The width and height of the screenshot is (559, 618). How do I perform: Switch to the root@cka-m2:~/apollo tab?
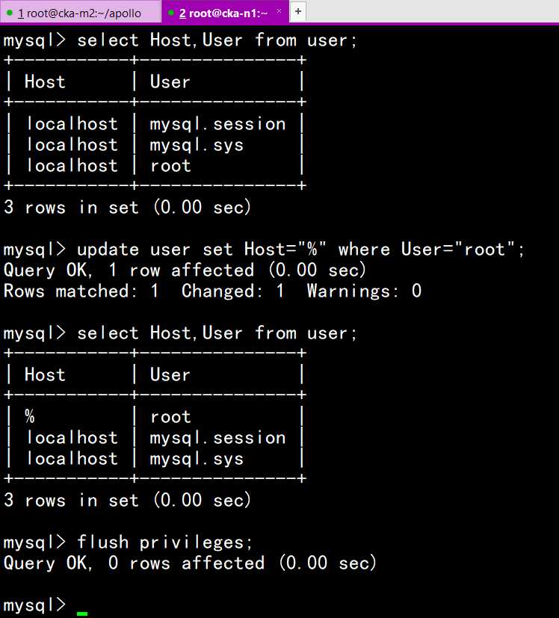click(x=79, y=13)
